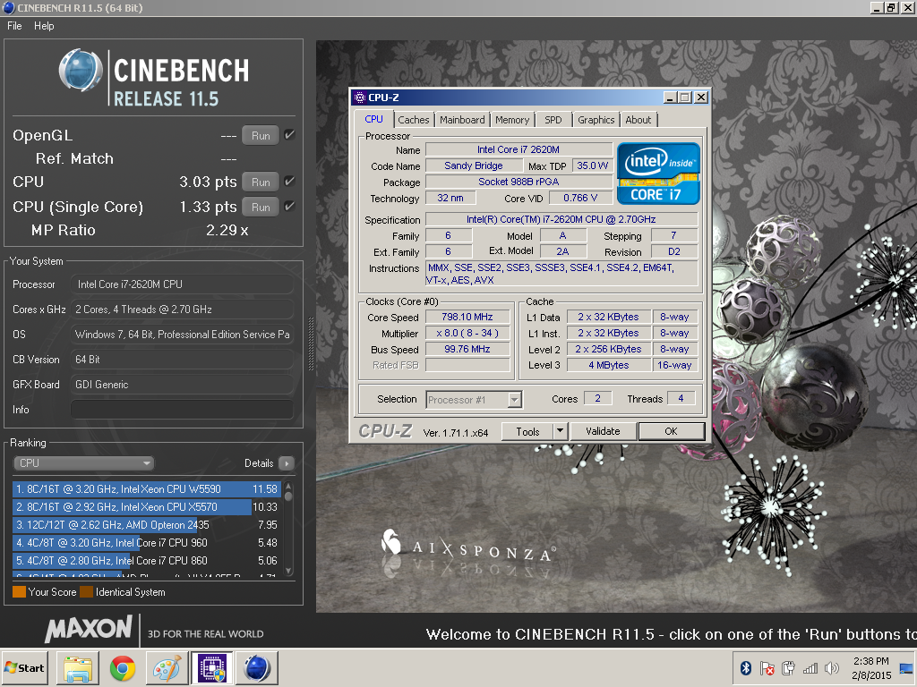
Task: Select the CPU tab in CPU-Z
Action: pos(373,119)
